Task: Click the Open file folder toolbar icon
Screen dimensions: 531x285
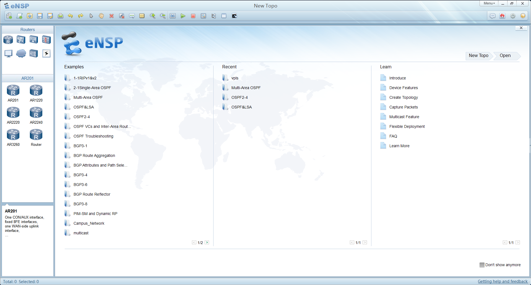Action: 30,16
